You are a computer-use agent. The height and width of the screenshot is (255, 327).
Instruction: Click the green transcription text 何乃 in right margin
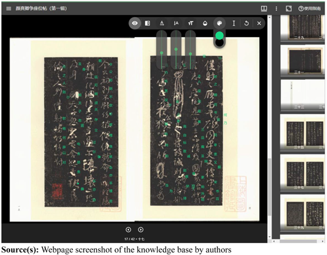point(225,119)
